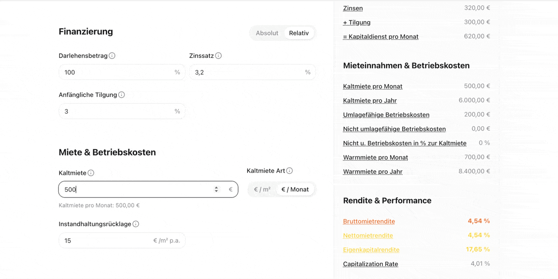Click the Kaltmiete stepper up arrow
Image resolution: width=558 pixels, height=279 pixels.
[216, 187]
